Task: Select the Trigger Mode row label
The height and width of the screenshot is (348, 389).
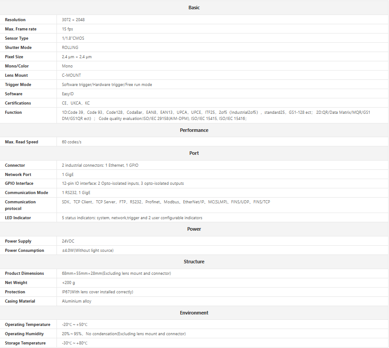Action: [18, 85]
